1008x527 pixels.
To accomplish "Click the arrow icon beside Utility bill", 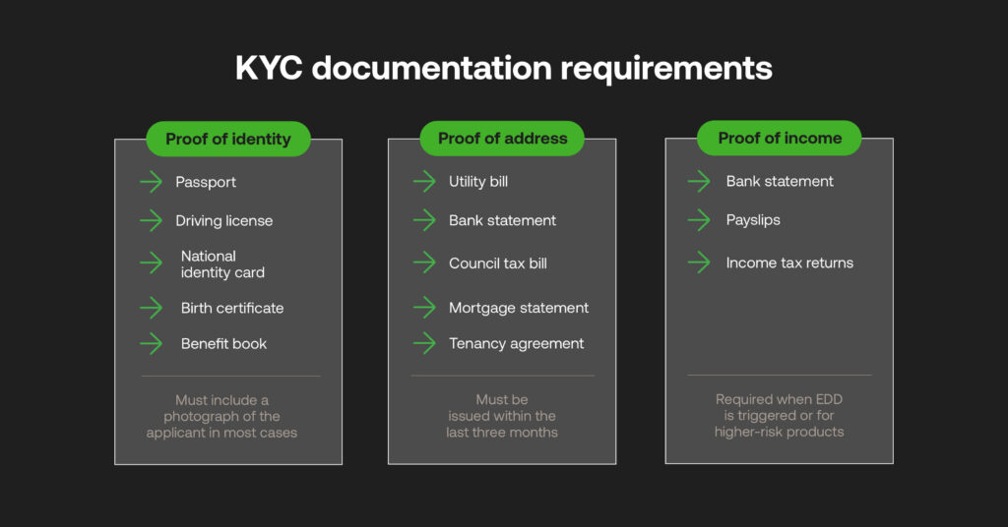I will (424, 182).
